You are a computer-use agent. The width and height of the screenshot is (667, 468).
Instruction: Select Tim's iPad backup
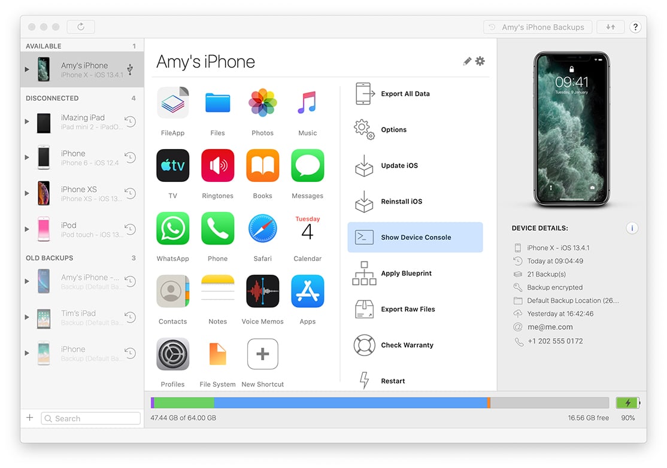82,318
